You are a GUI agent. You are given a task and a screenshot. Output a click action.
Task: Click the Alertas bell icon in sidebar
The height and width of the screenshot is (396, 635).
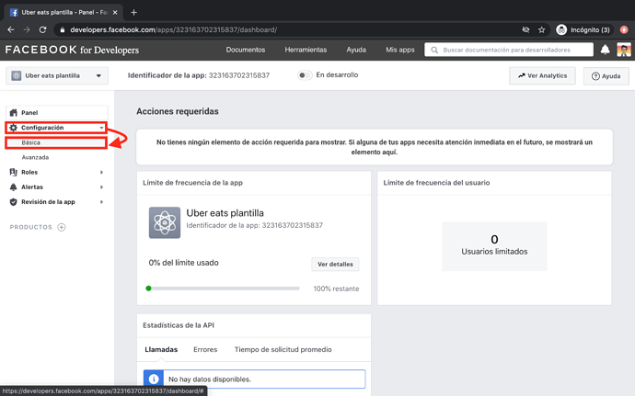tap(14, 187)
